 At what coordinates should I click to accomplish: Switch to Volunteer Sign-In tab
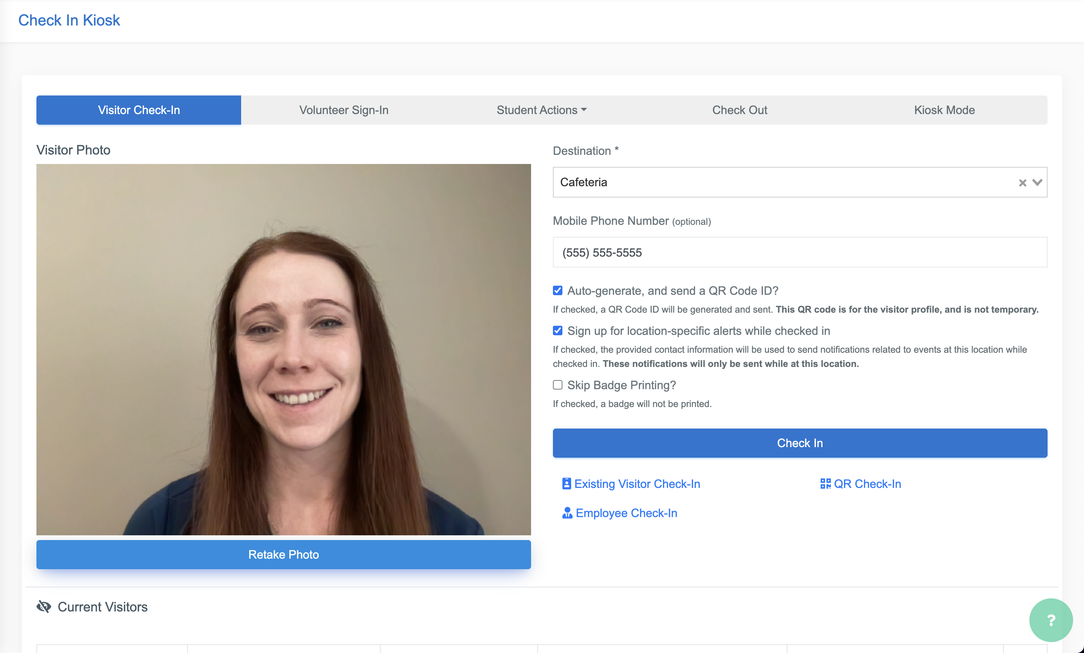(343, 110)
